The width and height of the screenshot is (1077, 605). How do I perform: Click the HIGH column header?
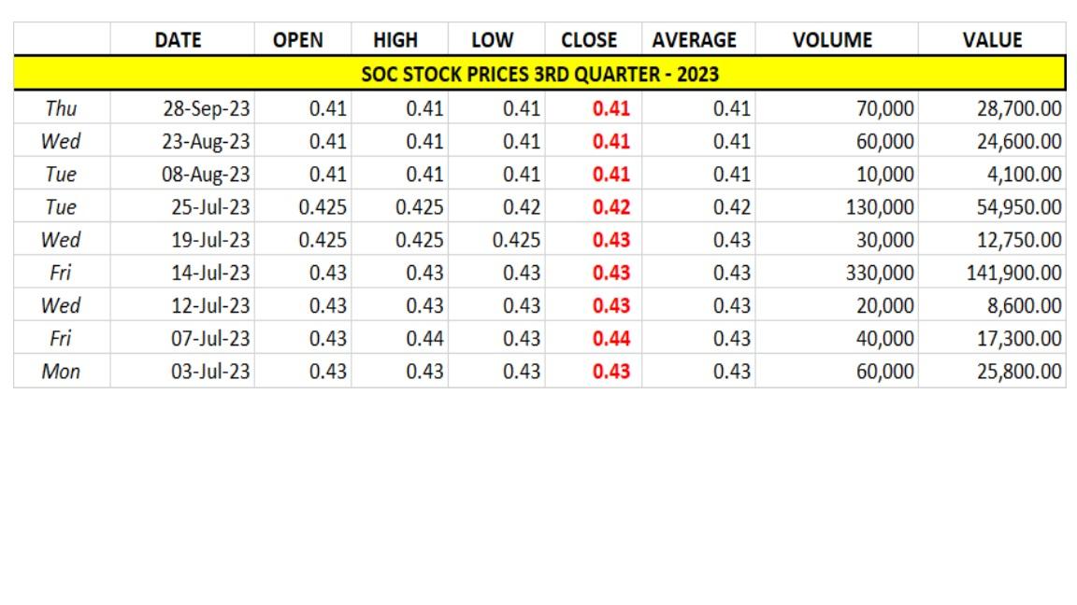395,39
